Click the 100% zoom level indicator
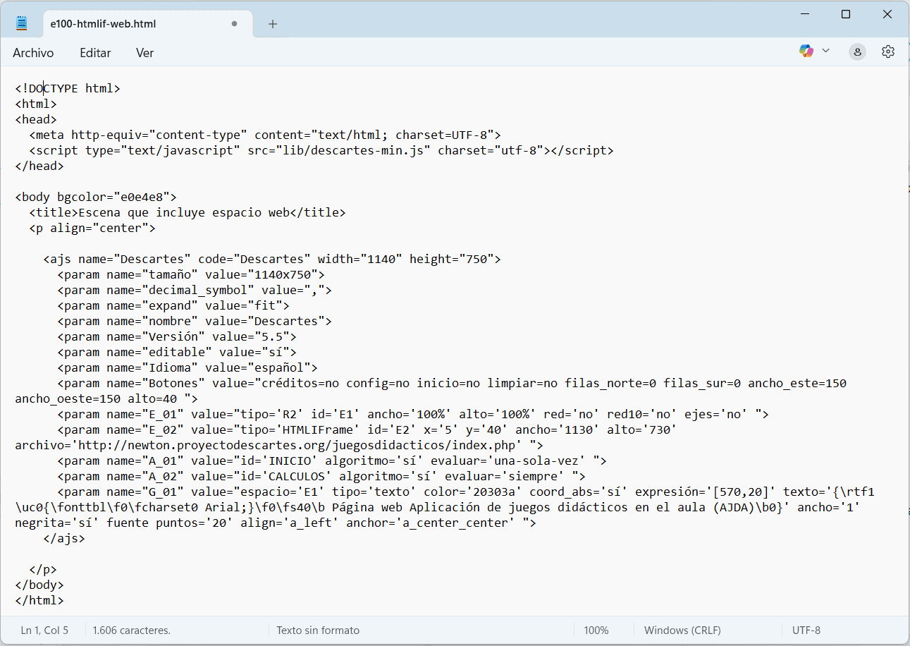 596,630
